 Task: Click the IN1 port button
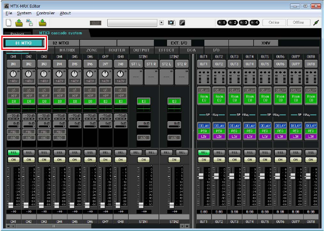click(x=14, y=64)
